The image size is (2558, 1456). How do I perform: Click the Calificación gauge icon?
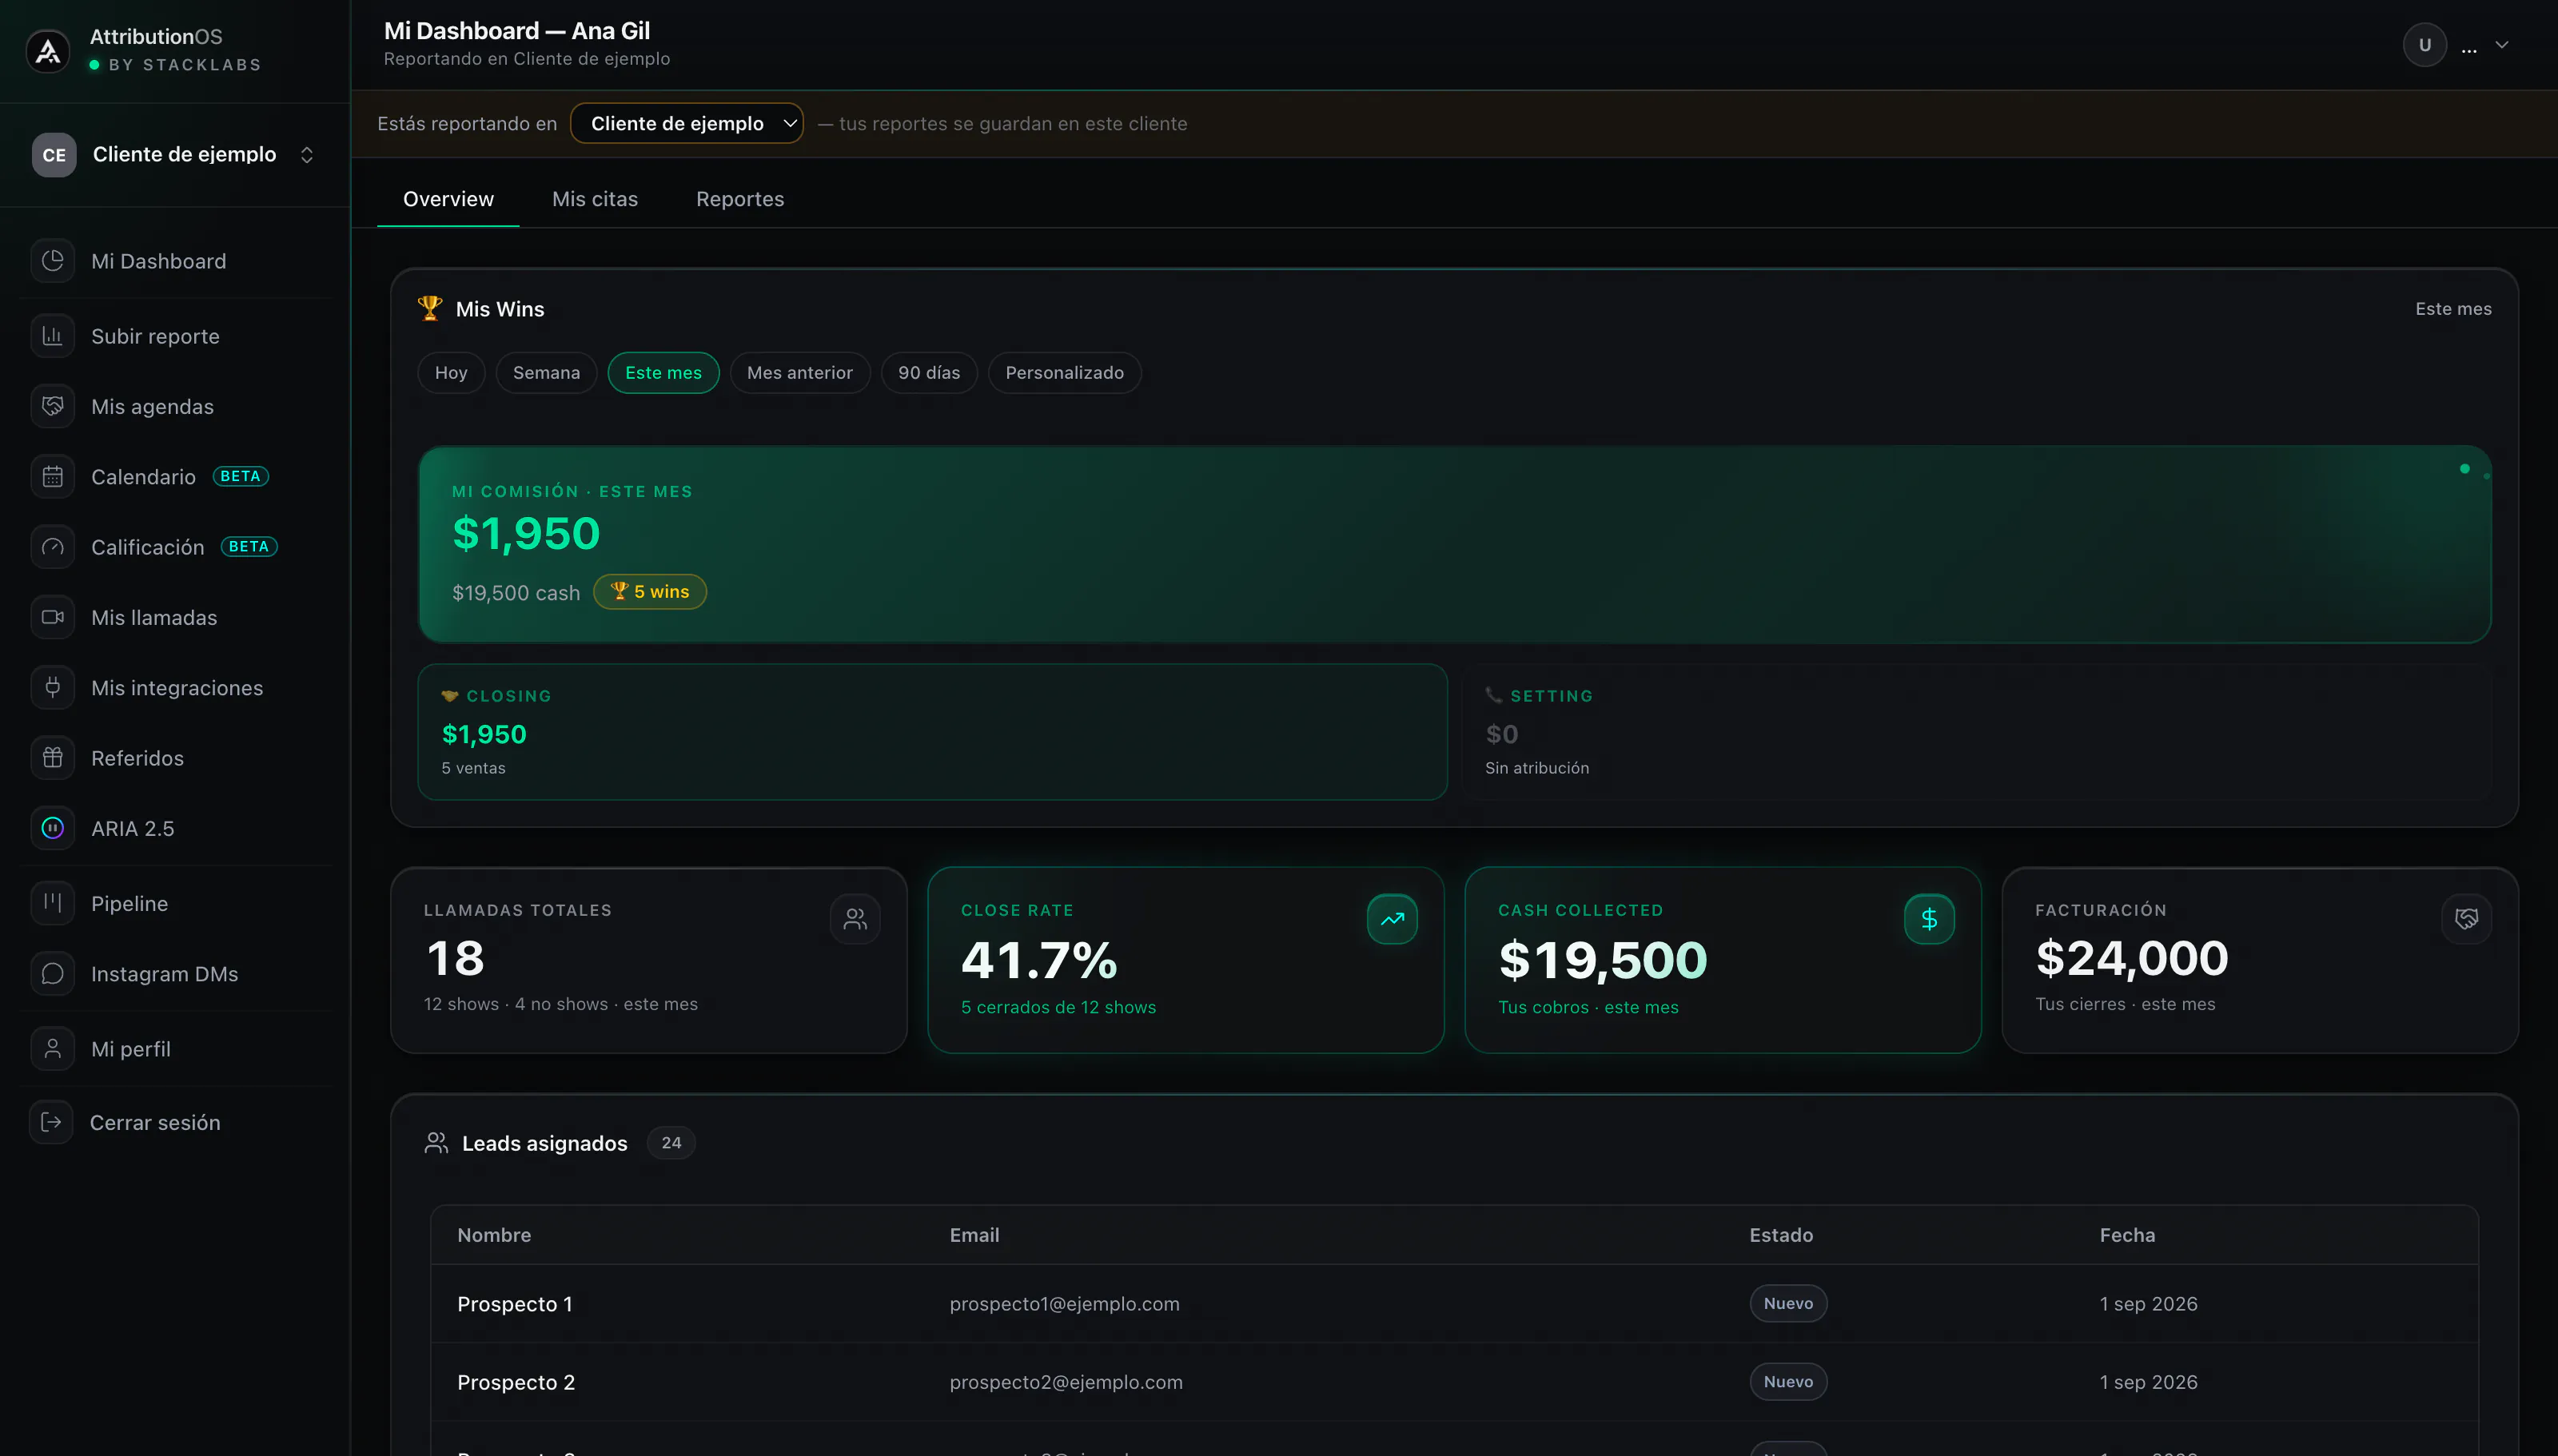tap(53, 547)
